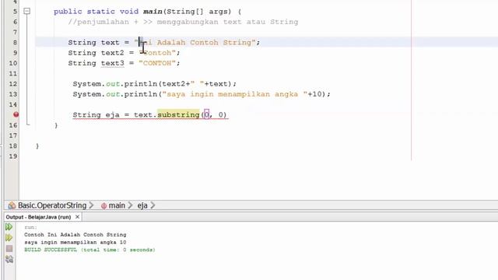The height and width of the screenshot is (280, 498).
Task: Click 'String eja' declaration on line 15
Action: pyautogui.click(x=96, y=115)
